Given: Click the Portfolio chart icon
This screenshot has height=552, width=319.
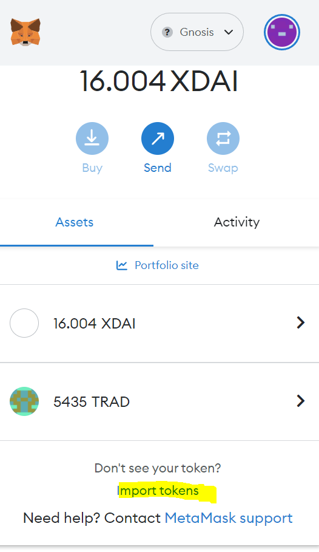Looking at the screenshot, I should tap(122, 265).
